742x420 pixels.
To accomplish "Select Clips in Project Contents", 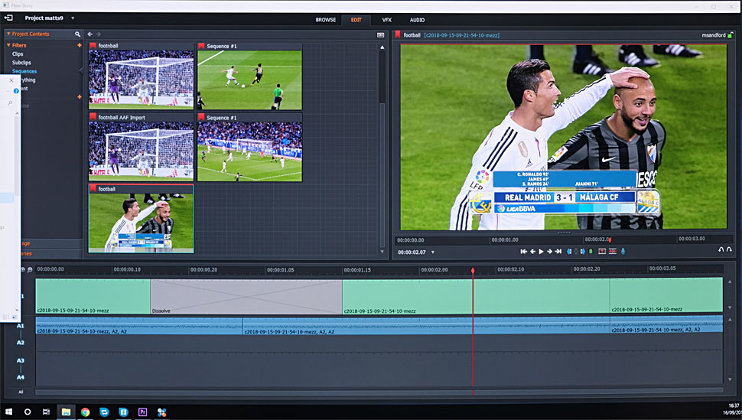I will (18, 54).
